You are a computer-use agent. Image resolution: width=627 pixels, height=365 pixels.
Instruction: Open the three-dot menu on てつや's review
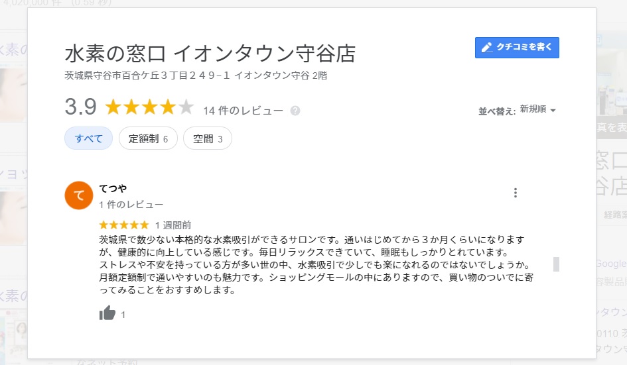516,193
